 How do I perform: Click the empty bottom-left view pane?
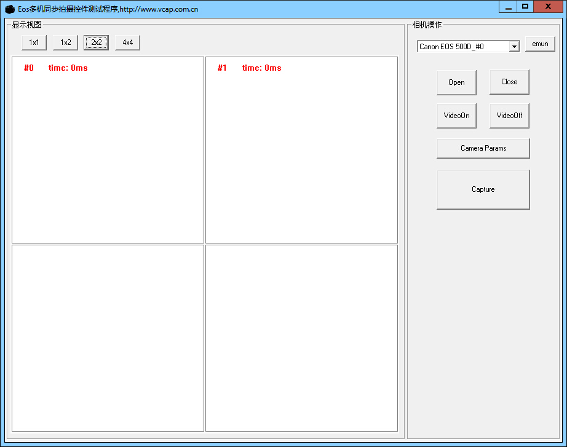coord(108,338)
